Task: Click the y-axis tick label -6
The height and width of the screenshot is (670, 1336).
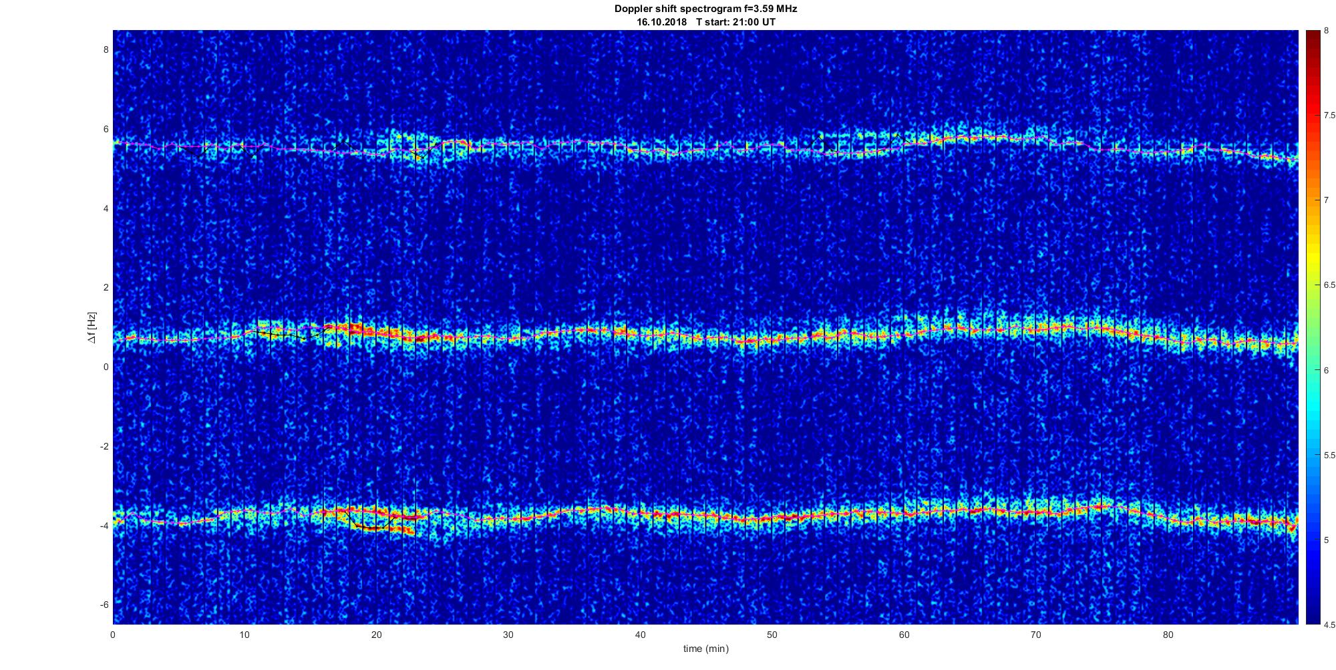Action: click(104, 605)
